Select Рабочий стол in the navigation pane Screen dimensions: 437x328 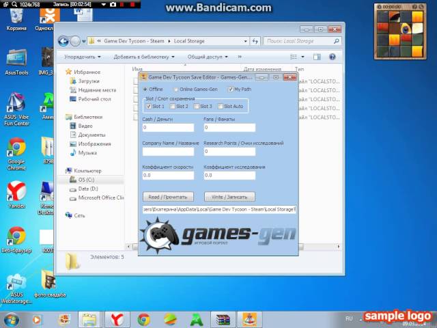(x=90, y=99)
